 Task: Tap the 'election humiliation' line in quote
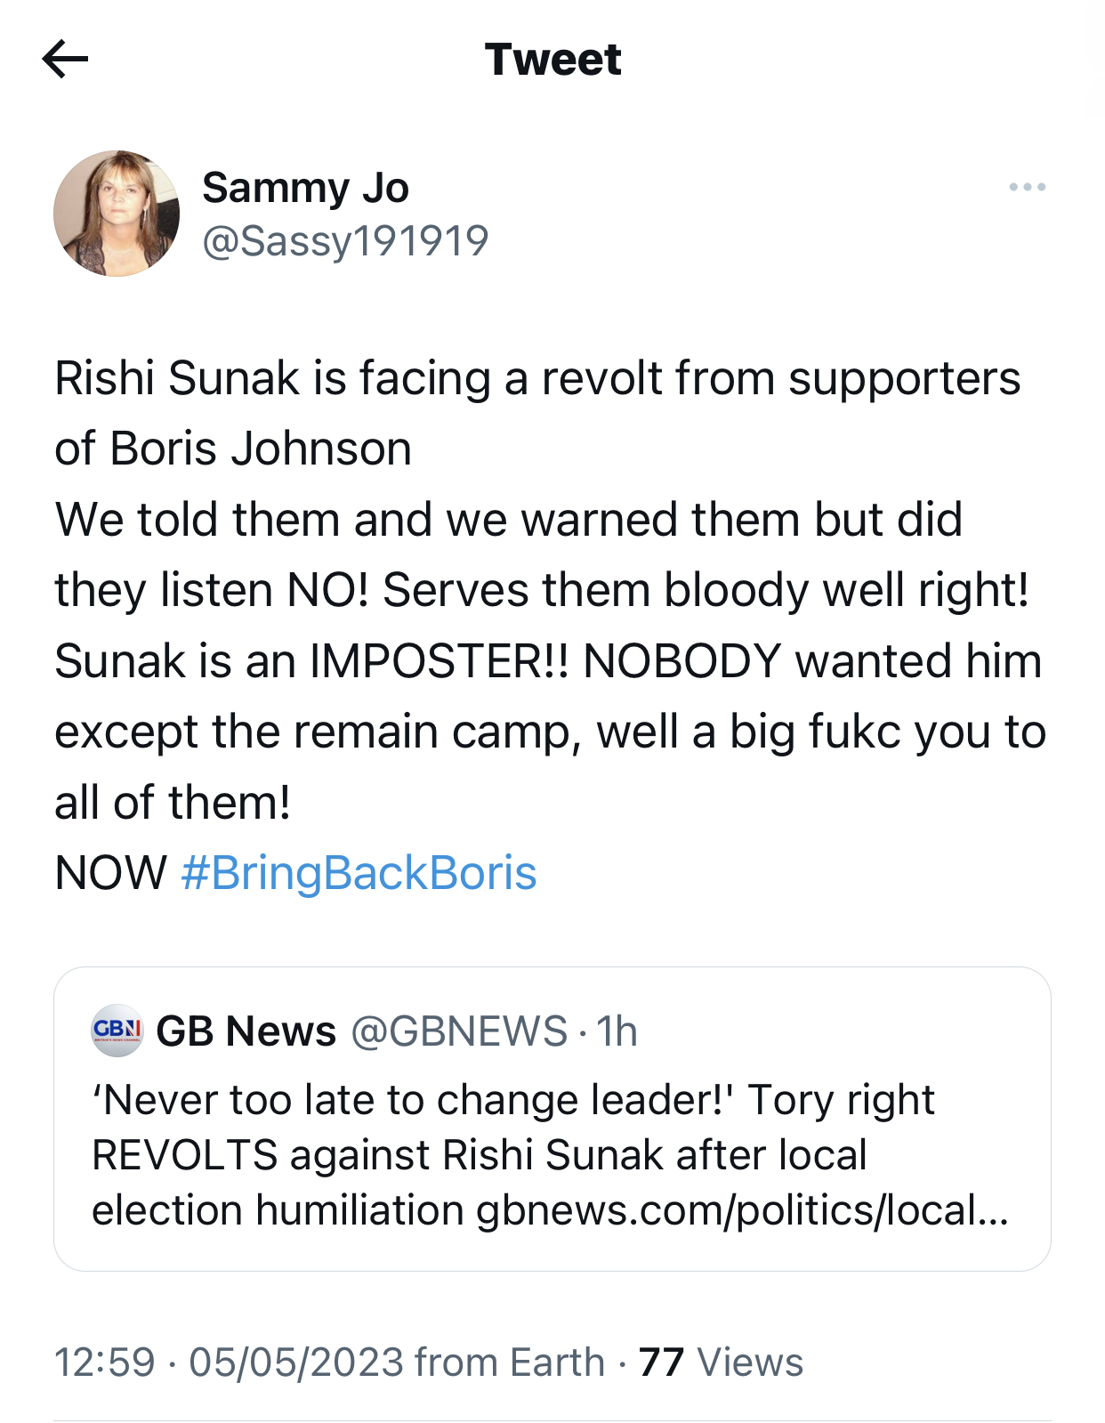(x=278, y=1210)
